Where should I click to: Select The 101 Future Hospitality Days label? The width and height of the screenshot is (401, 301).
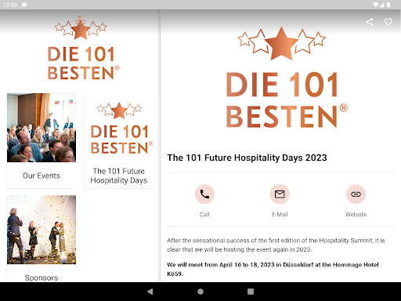tap(119, 176)
